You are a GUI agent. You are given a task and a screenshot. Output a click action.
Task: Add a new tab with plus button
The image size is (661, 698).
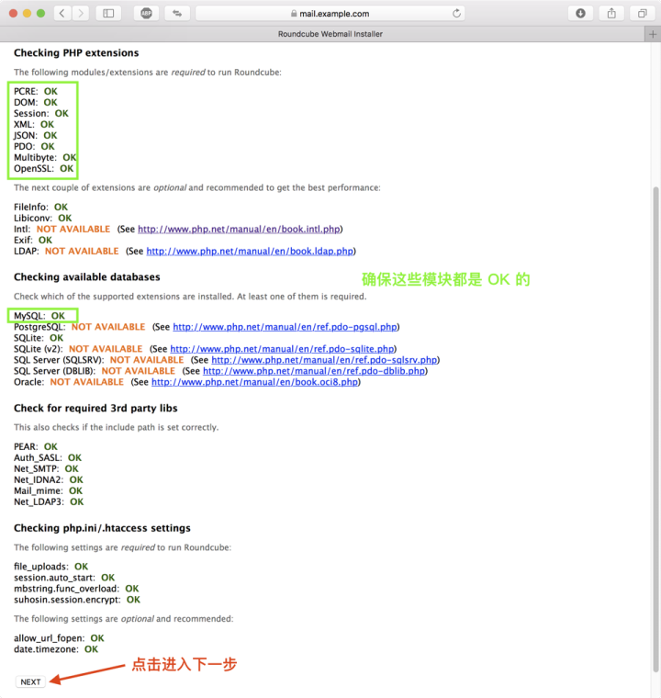tap(652, 34)
